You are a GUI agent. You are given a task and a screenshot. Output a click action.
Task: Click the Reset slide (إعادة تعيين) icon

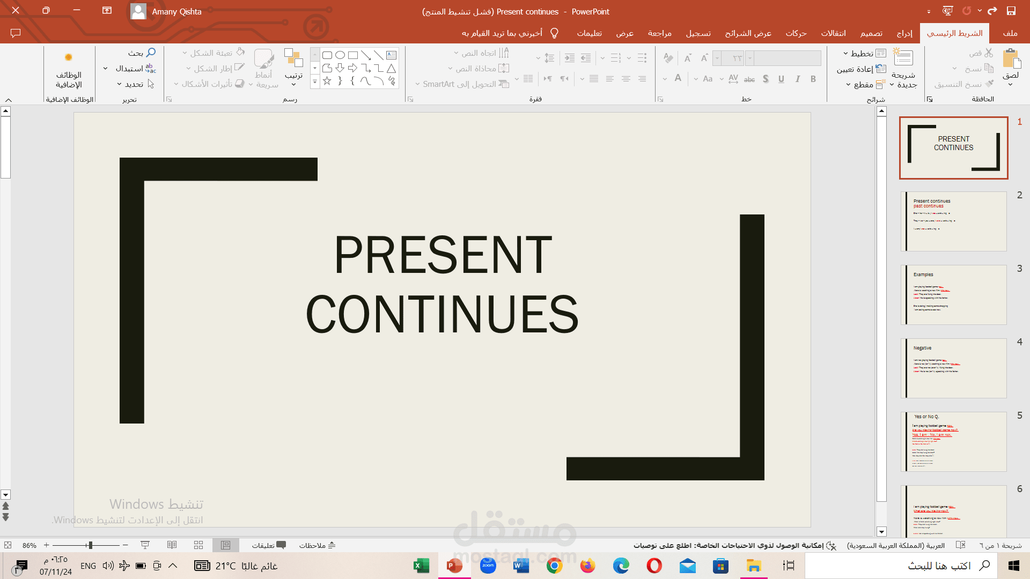[880, 69]
